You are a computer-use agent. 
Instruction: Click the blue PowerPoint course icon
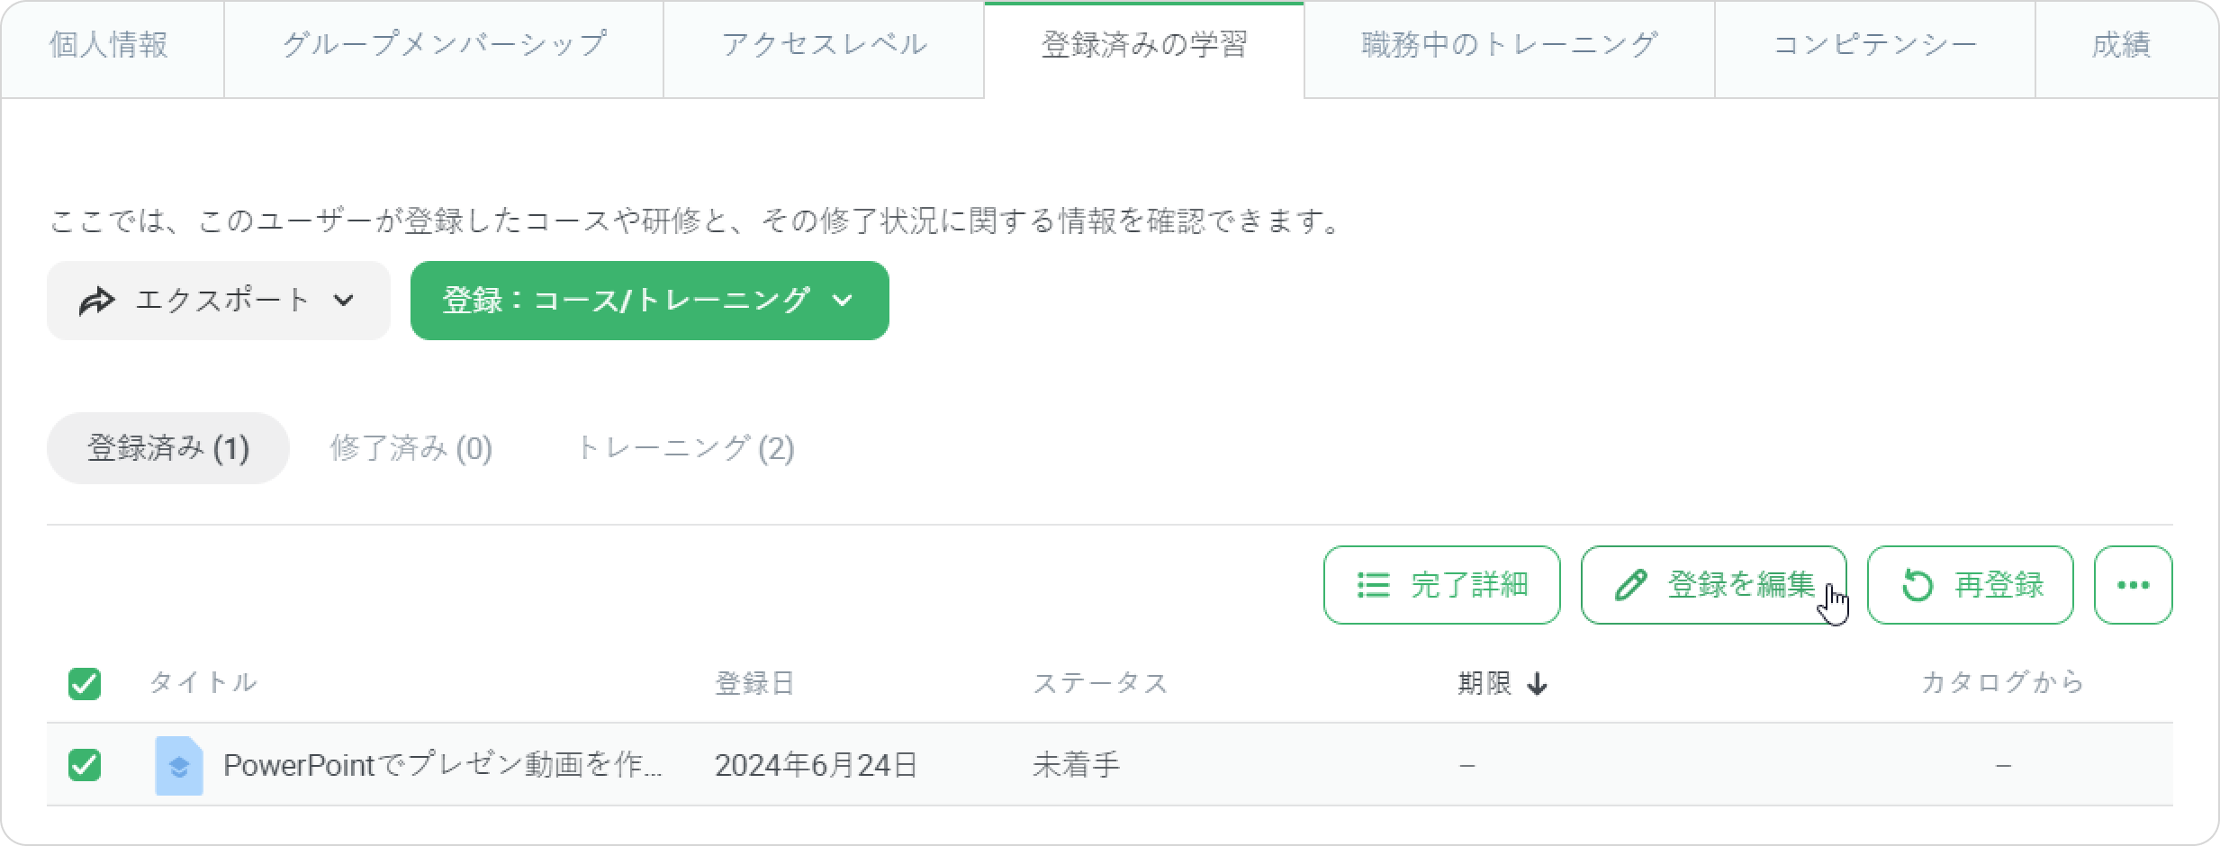[178, 766]
